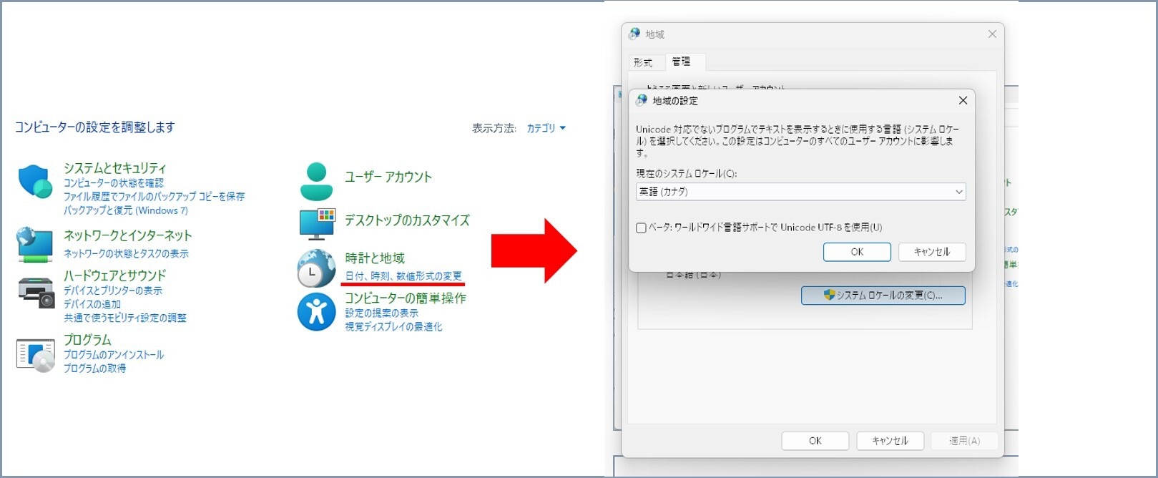Open System and Security shield icon
The image size is (1158, 478).
click(34, 181)
